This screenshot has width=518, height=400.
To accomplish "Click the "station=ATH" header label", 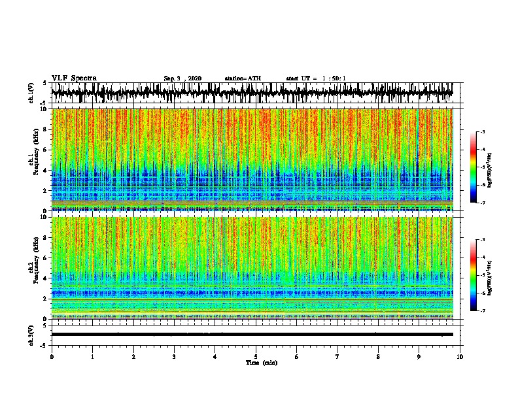I will click(243, 78).
